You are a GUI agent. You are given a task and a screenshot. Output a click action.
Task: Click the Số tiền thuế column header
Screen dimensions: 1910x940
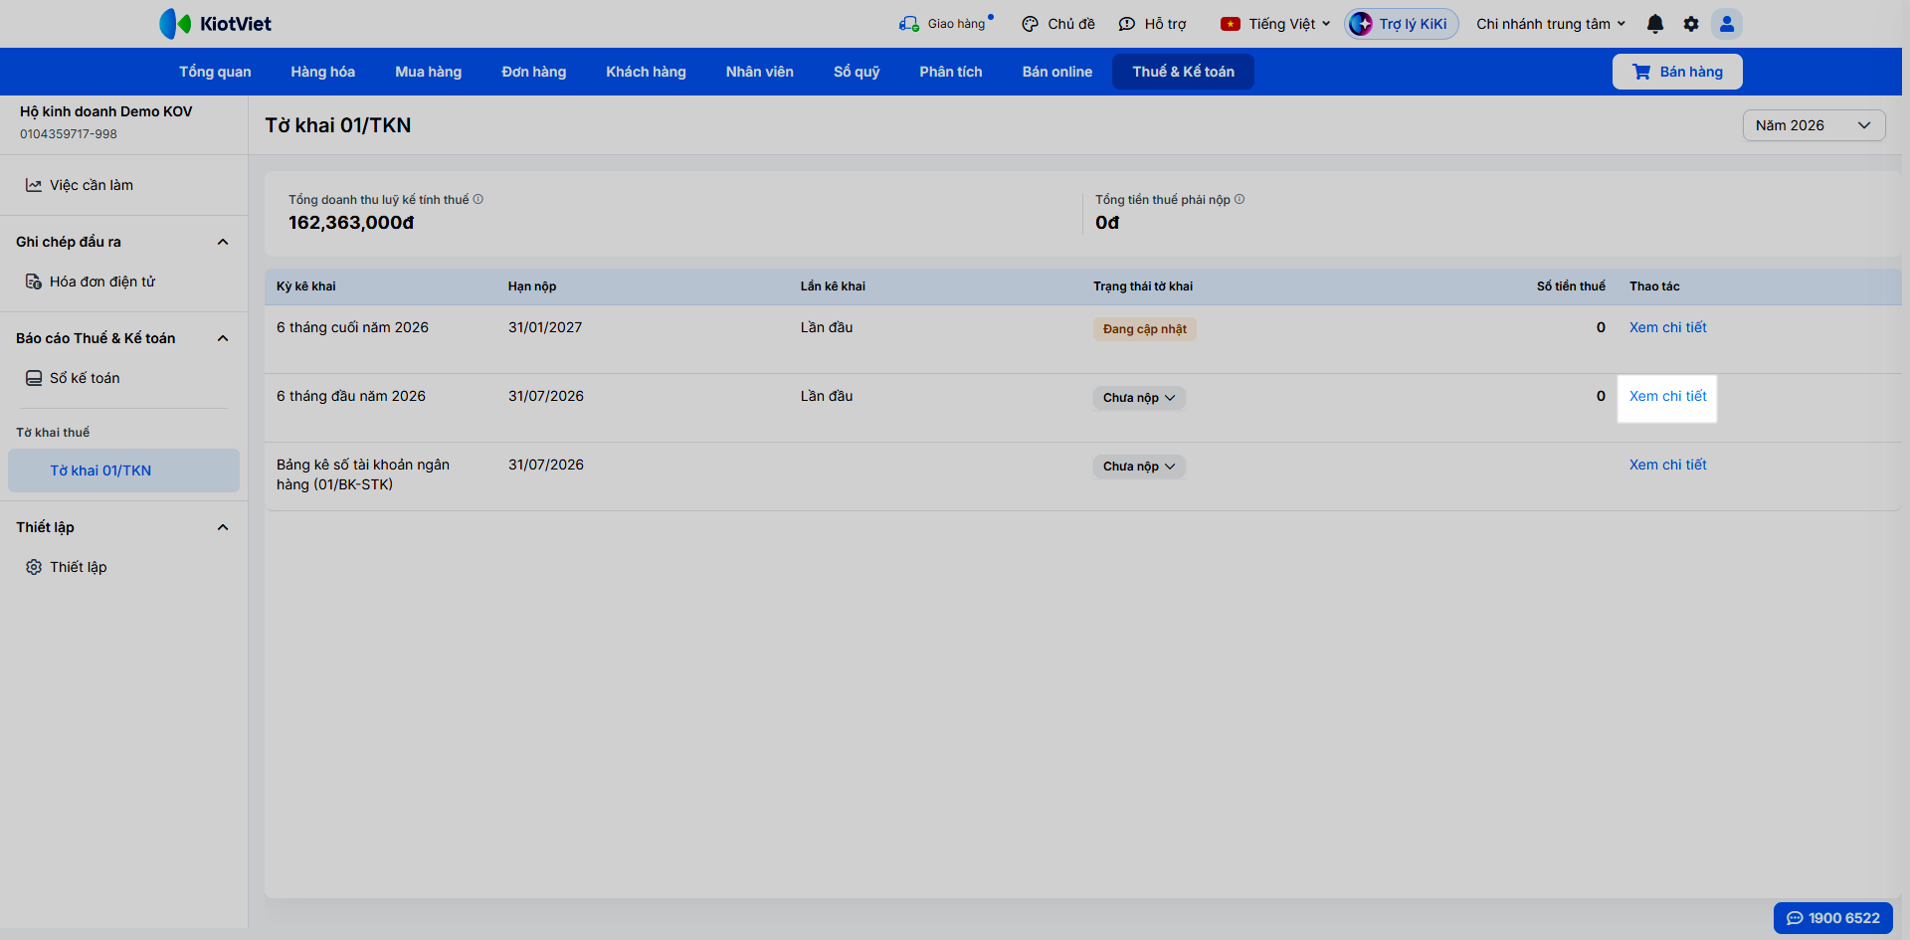click(1571, 286)
